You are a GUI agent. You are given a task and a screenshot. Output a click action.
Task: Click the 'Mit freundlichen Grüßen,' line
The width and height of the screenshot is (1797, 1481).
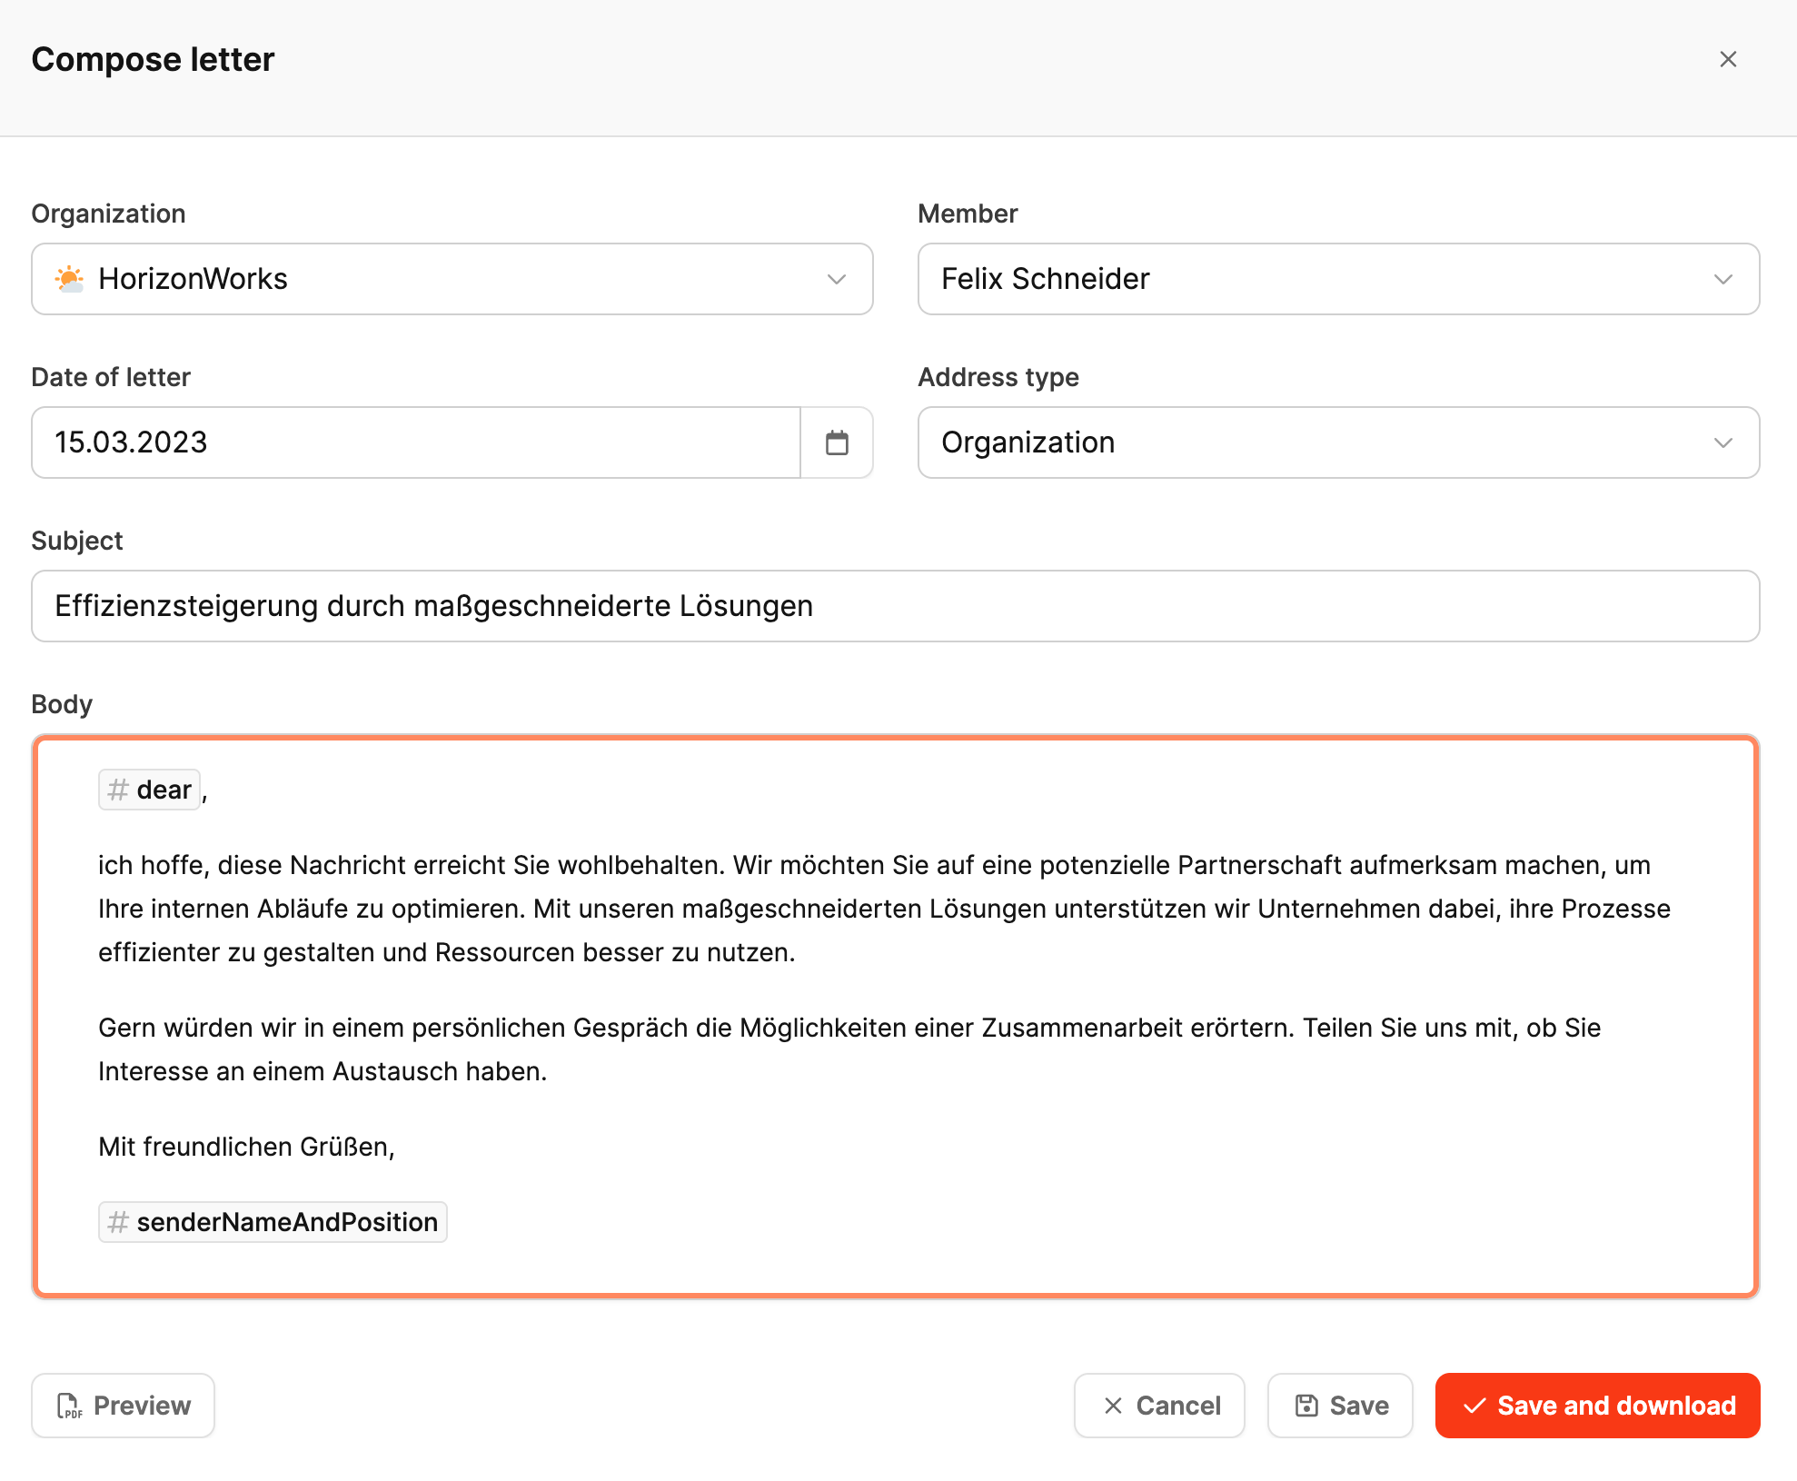[246, 1147]
